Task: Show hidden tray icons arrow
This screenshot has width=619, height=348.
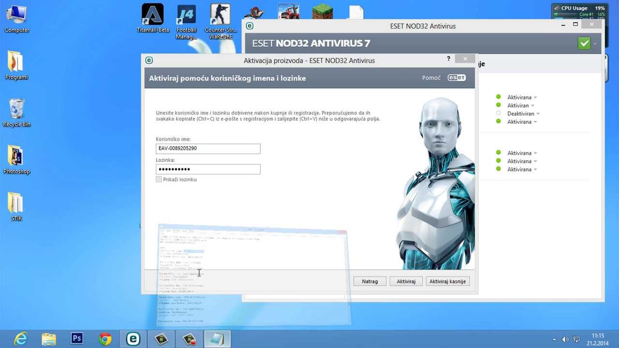Action: tap(554, 339)
